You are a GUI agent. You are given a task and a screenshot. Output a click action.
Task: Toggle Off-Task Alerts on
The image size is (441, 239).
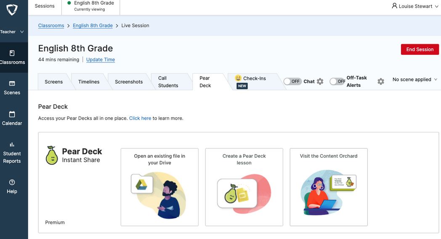coord(337,81)
